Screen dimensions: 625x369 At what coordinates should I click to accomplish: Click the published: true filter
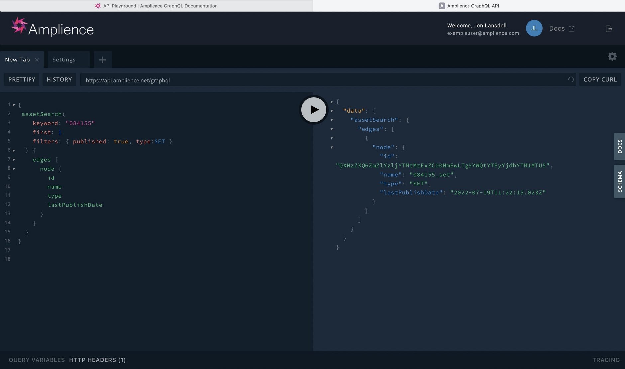[x=100, y=141]
